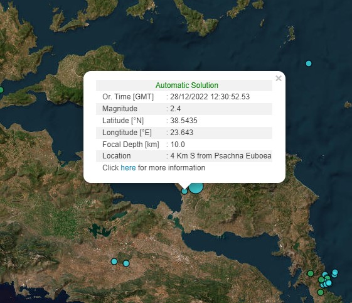Image resolution: width=352 pixels, height=303 pixels.
Task: Close the Automatic Solution popup
Action: pos(279,79)
